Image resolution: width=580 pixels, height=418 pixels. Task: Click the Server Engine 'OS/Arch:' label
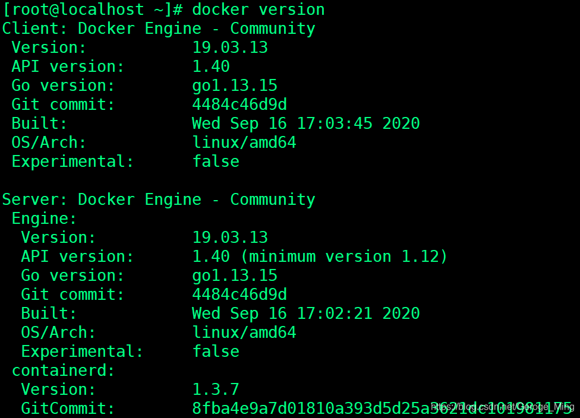(x=58, y=332)
